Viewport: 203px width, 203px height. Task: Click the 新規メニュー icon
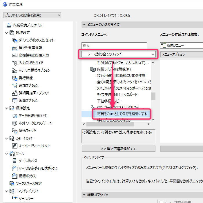(164, 46)
